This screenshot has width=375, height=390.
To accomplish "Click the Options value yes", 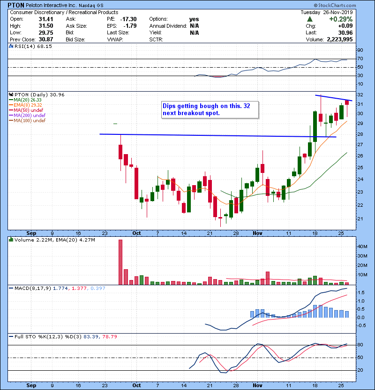I will (194, 19).
